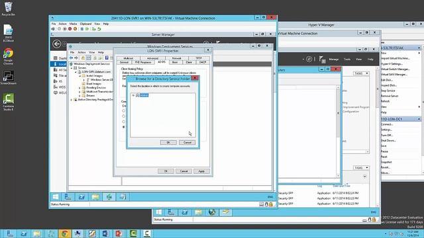Open Media menu in Virtual Machine Connection
This screenshot has height=238, width=424.
(x=73, y=24)
